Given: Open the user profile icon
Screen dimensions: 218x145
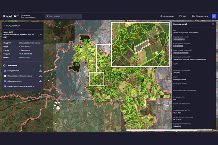Looking at the screenshot, I should point(214,16).
